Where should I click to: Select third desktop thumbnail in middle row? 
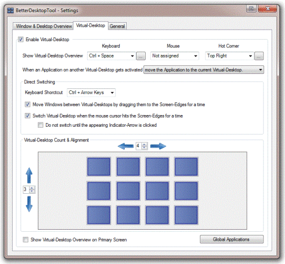pyautogui.click(x=157, y=191)
